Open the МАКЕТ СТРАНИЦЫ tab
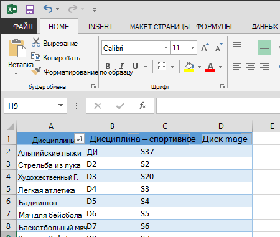280x237 pixels. coord(160,27)
